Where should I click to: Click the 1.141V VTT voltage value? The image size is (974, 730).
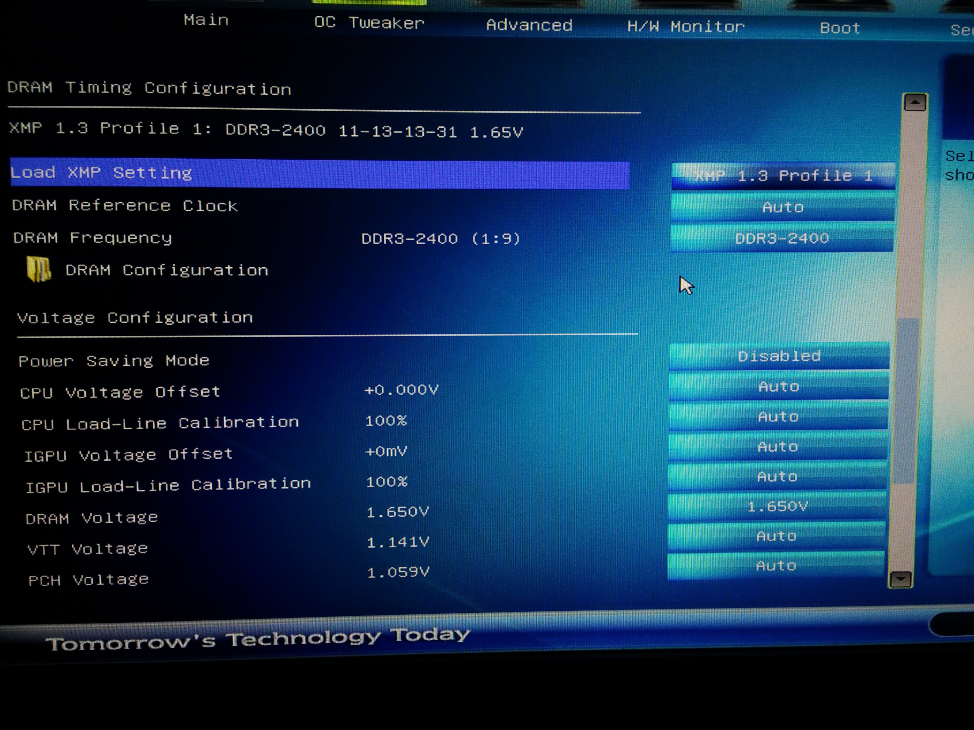pyautogui.click(x=398, y=542)
